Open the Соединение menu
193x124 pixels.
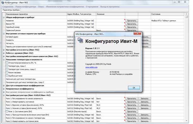pyautogui.click(x=8, y=7)
